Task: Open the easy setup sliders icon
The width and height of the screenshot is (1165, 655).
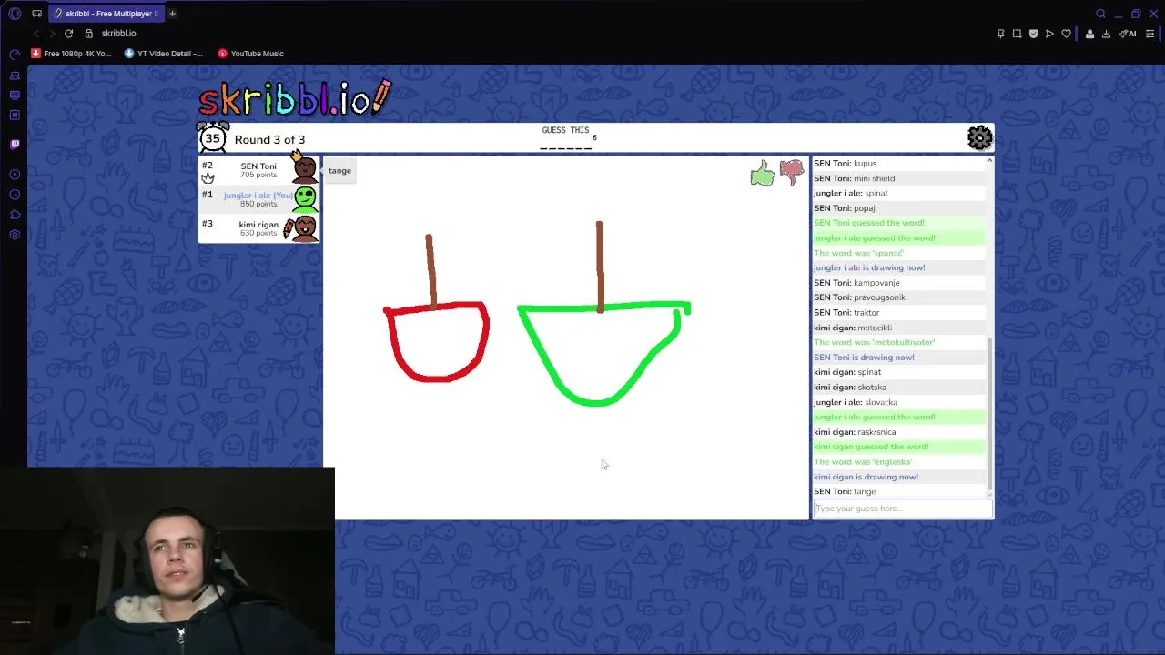Action: [1150, 34]
